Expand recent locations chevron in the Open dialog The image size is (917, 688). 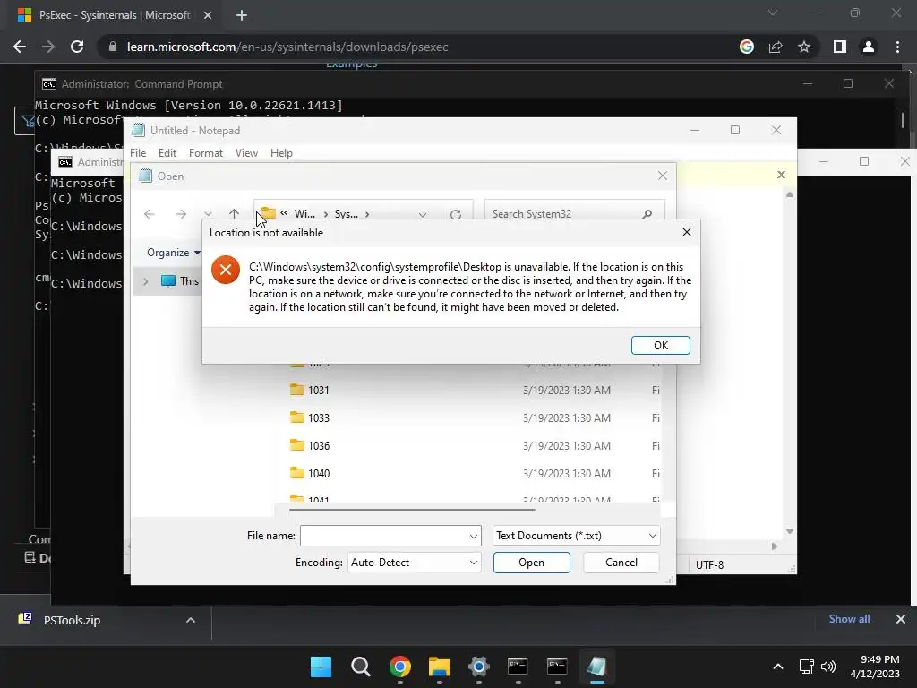[208, 214]
